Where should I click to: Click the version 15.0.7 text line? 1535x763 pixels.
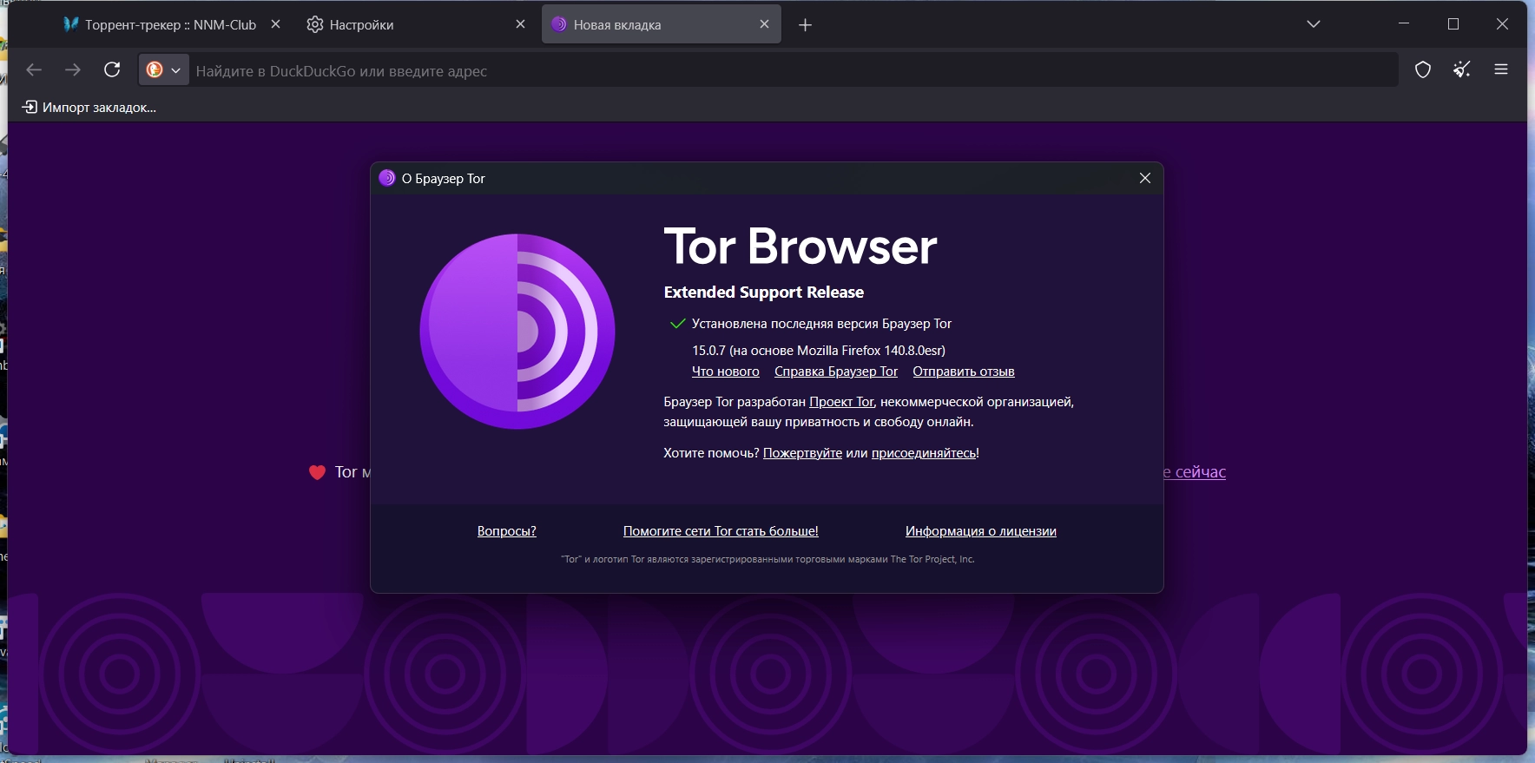coord(819,351)
